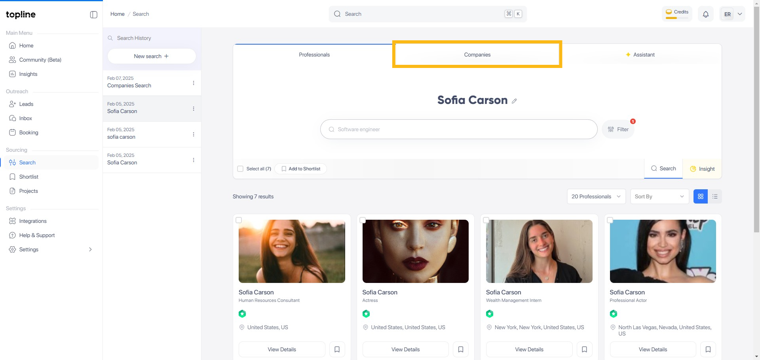This screenshot has width=760, height=360.
Task: Tick the Professional Actor card checkbox
Action: [x=610, y=220]
